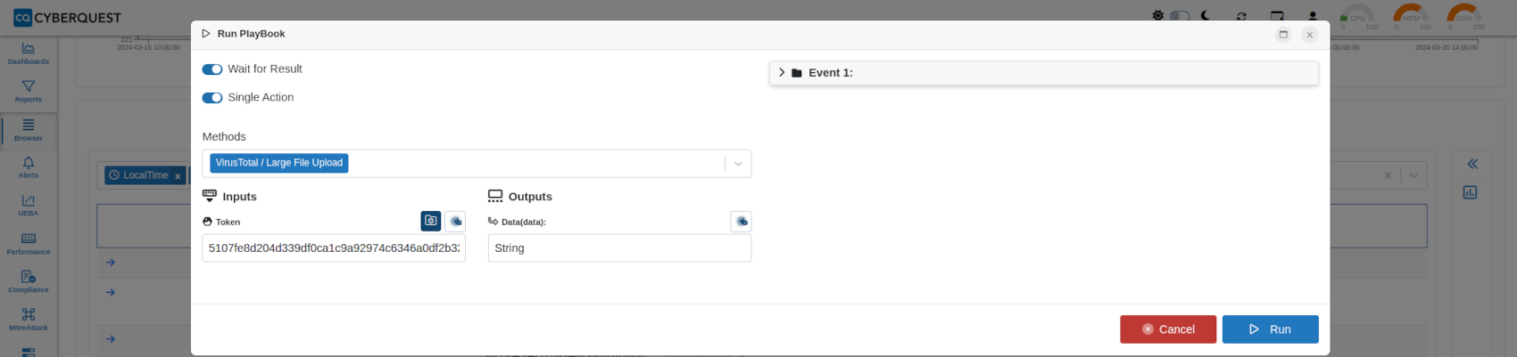
Task: Click the cloud icon beside Data output
Action: click(741, 221)
